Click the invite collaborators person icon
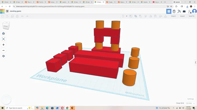Image resolution: width=197 pixels, height=110 pixels. pos(190,12)
